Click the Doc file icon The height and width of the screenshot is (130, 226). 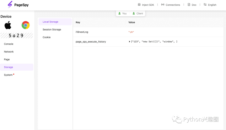click(189, 5)
